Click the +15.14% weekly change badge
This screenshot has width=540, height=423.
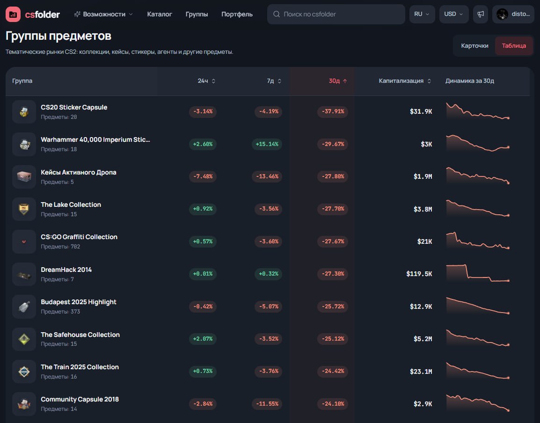[x=267, y=144]
